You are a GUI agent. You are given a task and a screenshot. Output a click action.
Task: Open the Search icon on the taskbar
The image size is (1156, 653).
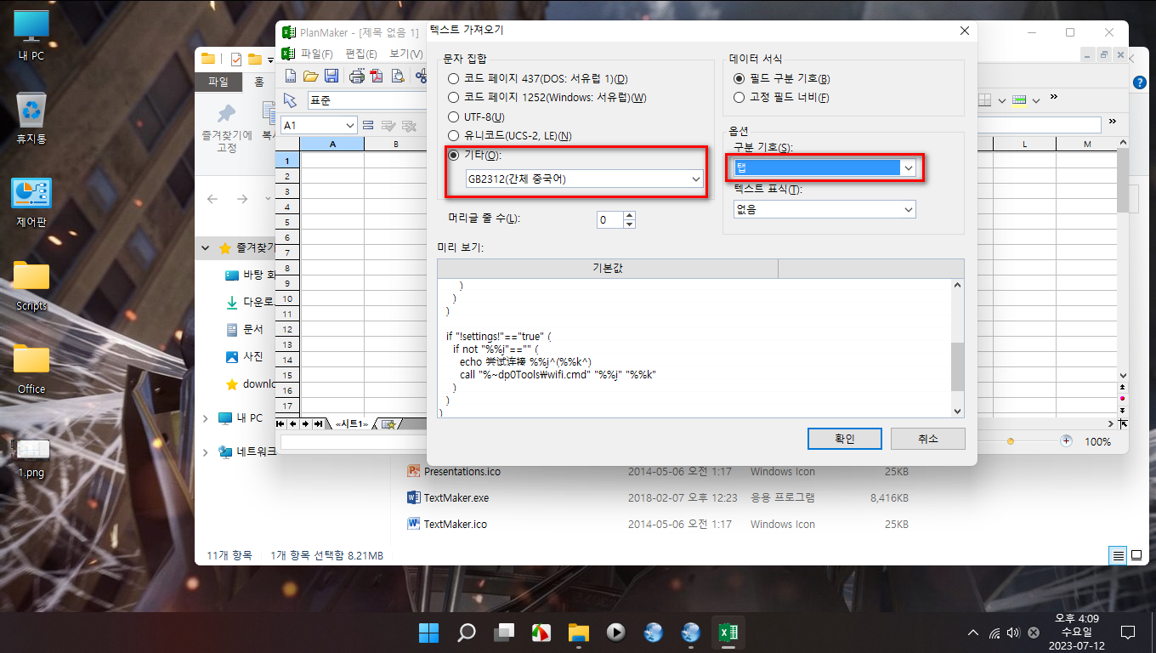click(467, 633)
